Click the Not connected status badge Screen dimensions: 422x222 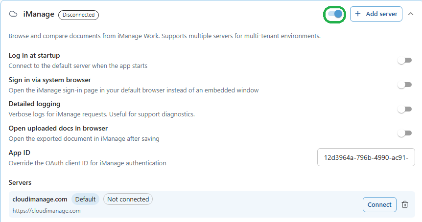[x=128, y=199]
